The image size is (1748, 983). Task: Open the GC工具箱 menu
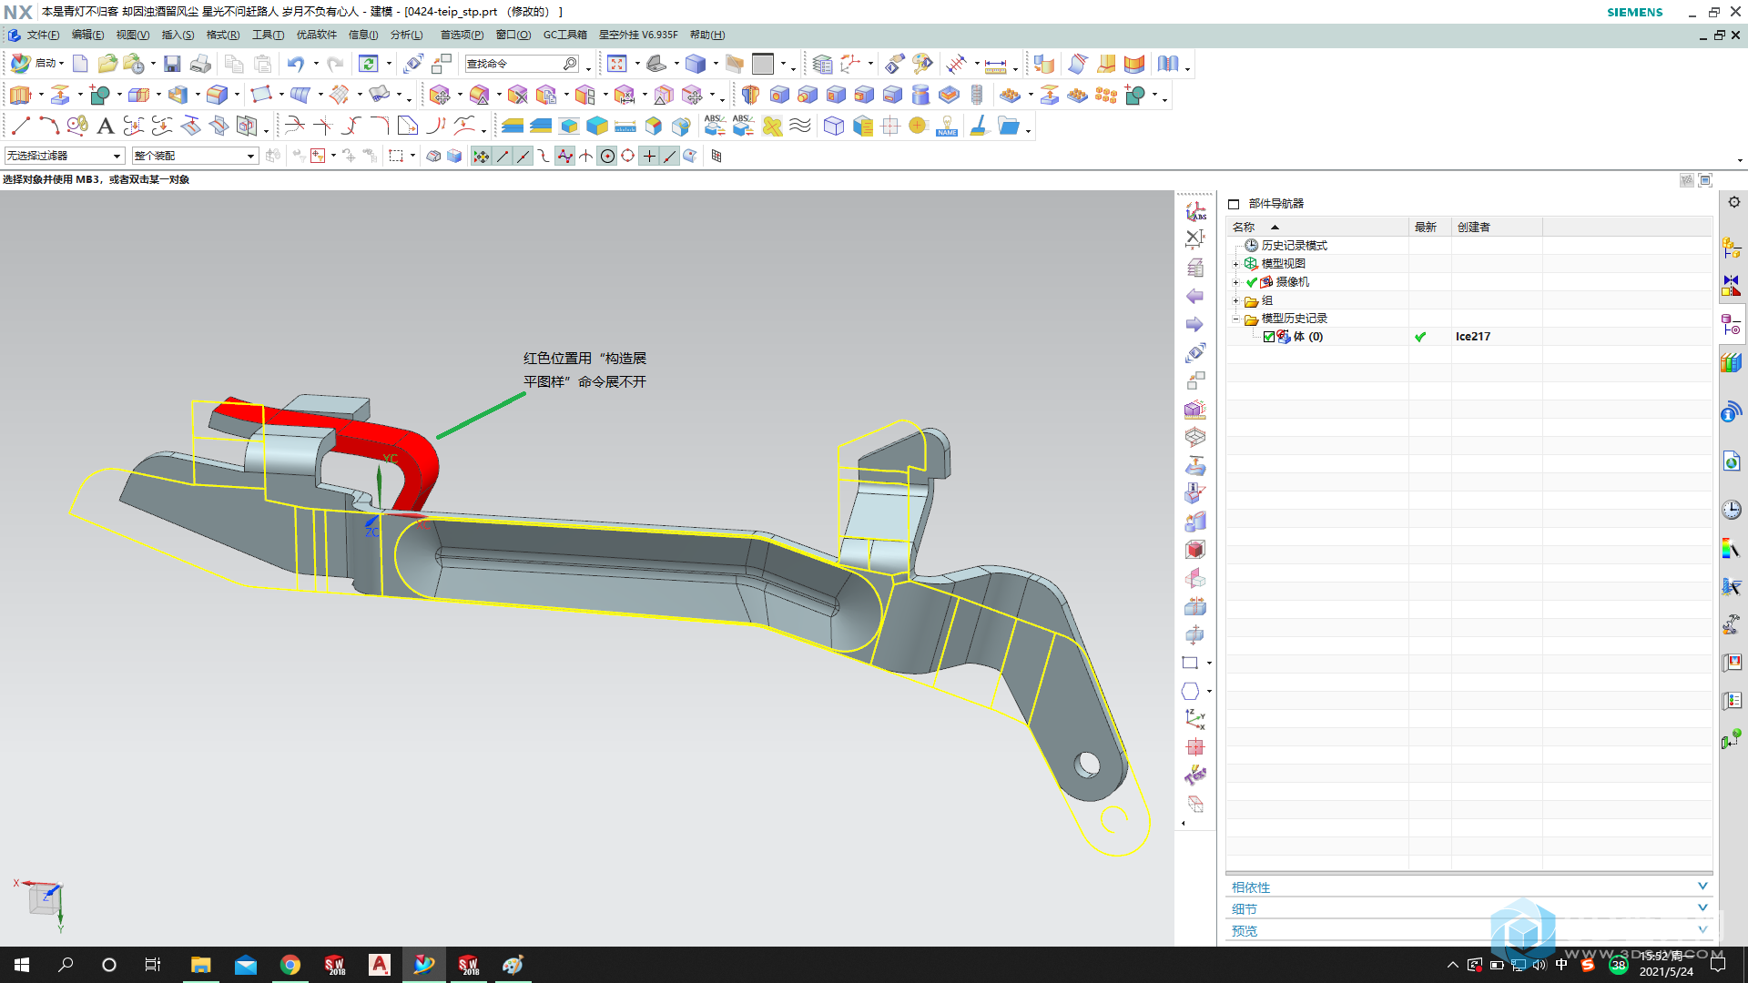(x=564, y=35)
